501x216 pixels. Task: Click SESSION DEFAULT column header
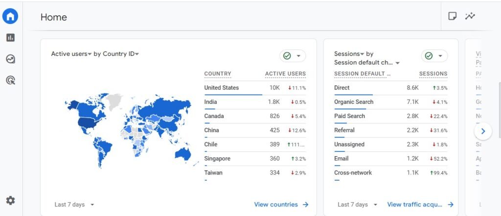[363, 73]
